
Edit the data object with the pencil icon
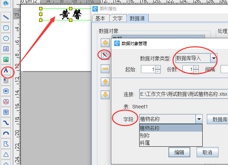[x=105, y=55]
